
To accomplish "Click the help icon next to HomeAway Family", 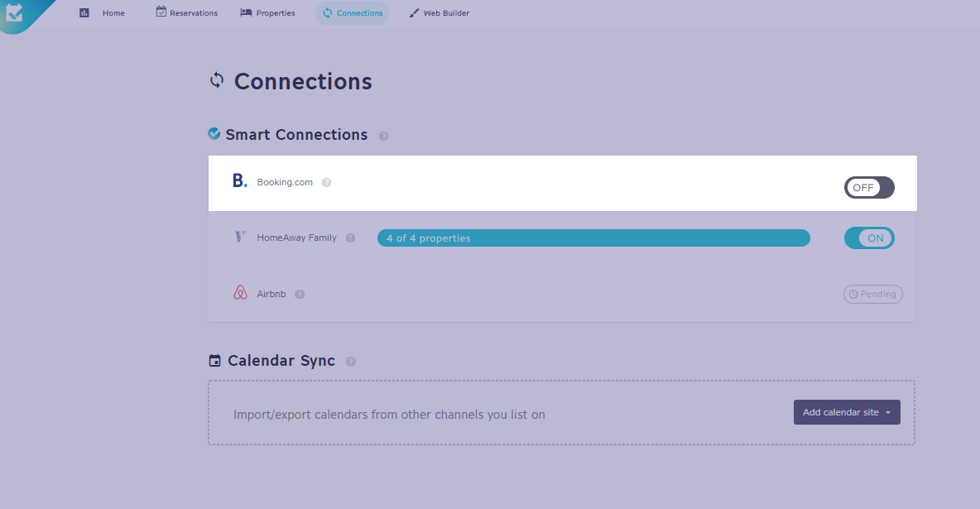I will (x=350, y=238).
